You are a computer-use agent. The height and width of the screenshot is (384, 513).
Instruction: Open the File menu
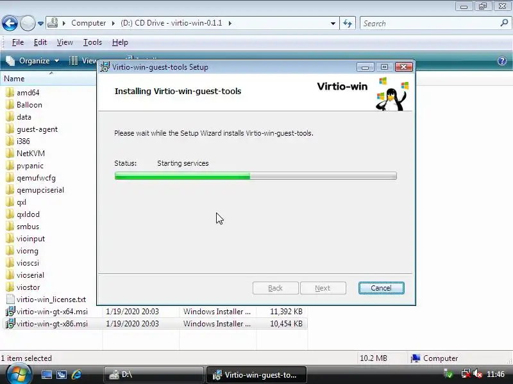[18, 42]
